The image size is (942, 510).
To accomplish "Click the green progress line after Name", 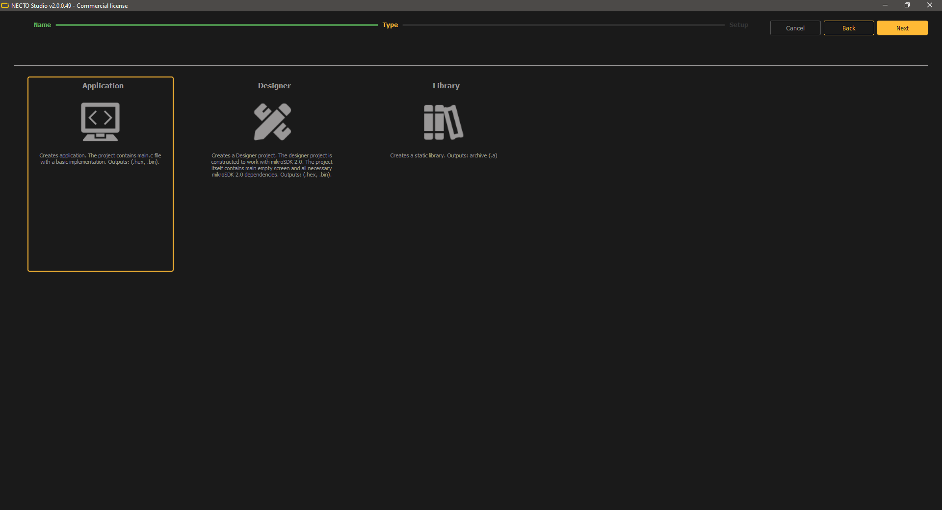I will [x=216, y=25].
